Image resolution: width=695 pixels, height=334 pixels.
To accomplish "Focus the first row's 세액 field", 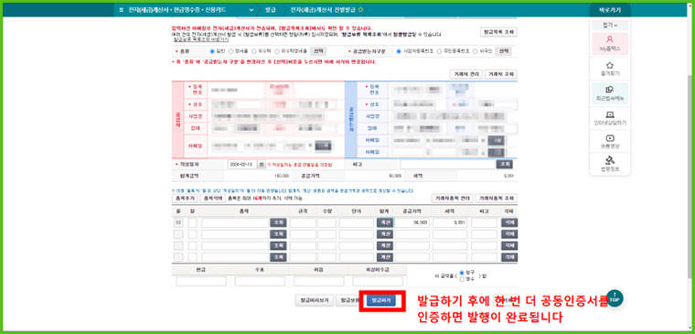I will pyautogui.click(x=450, y=222).
